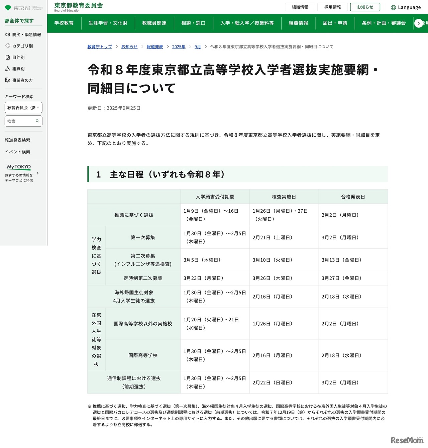Switch to the 学校教育 navigation tab
Viewport: 428px width, 448px height.
(64, 23)
